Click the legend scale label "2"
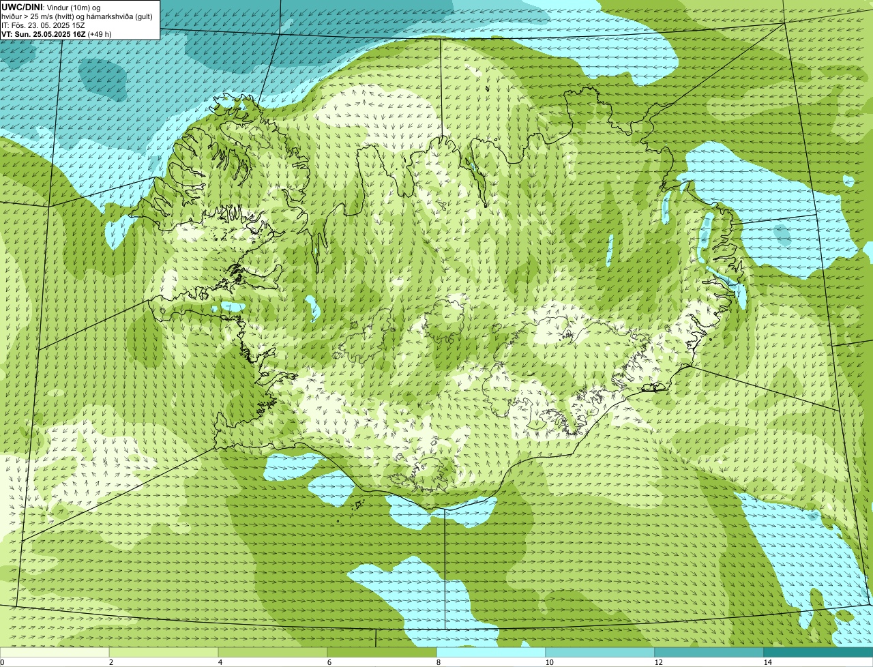 110,662
